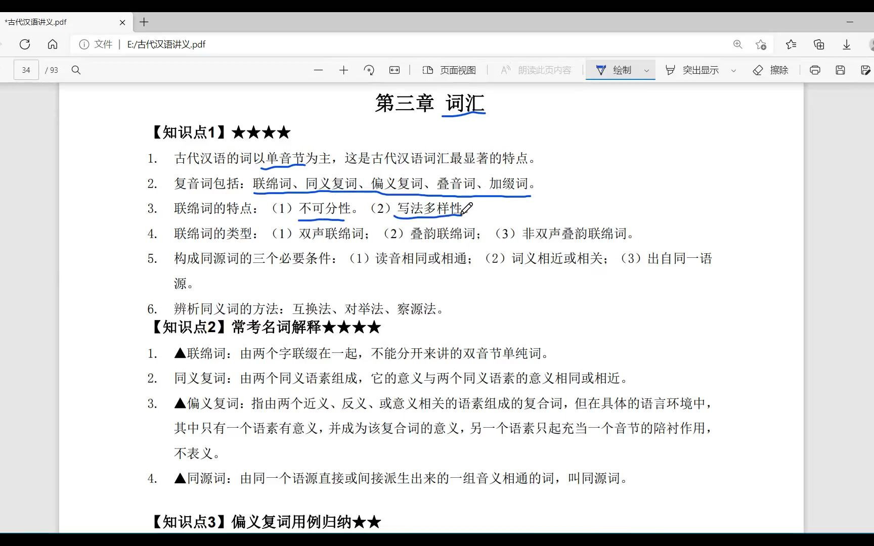Screen dimensions: 874x546
Task: Minimize the browser window
Action: click(850, 22)
